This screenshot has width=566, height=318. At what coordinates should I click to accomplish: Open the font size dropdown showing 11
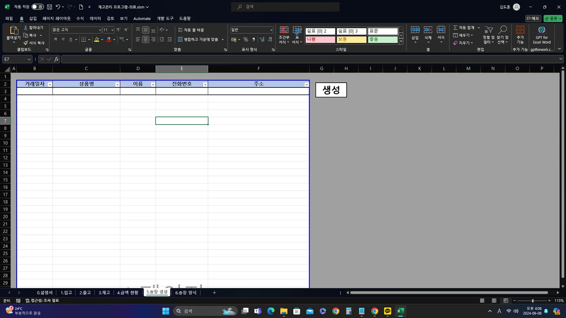pyautogui.click(x=112, y=30)
